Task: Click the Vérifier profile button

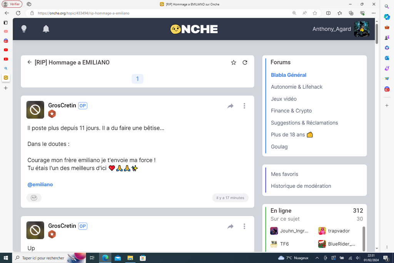Action: click(x=12, y=4)
